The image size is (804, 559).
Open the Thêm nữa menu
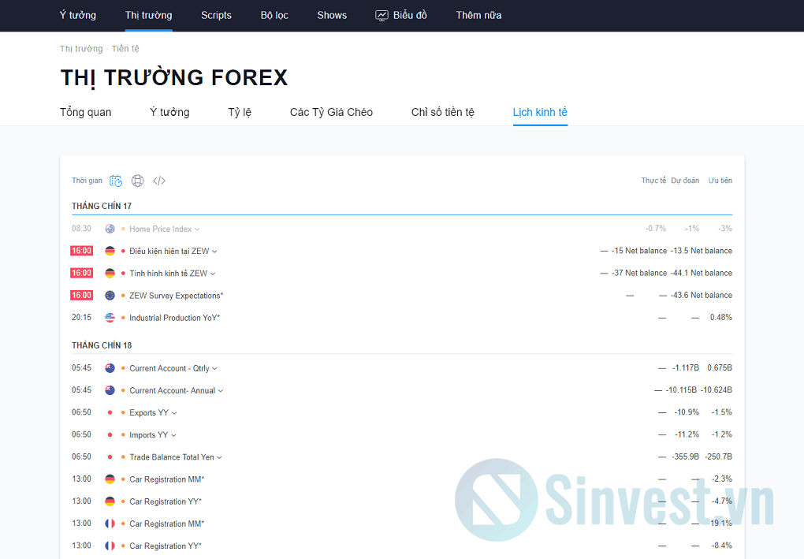coord(479,16)
